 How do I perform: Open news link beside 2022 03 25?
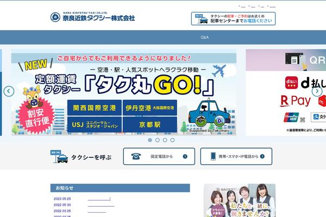[97, 211]
